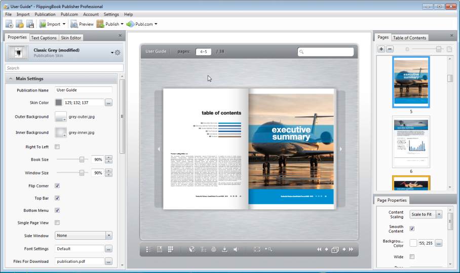Toggle the Single Page View checkbox

tap(57, 222)
